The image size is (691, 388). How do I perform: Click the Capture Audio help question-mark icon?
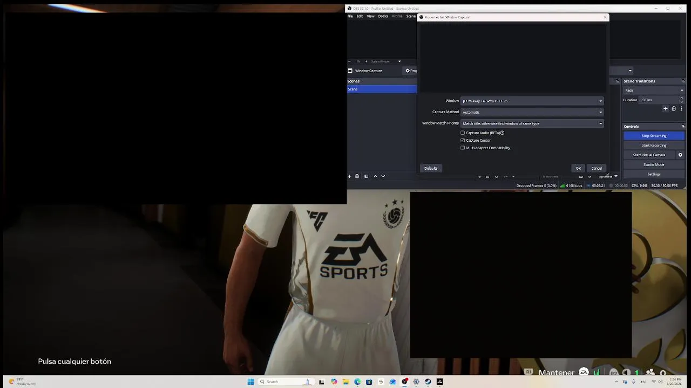pyautogui.click(x=502, y=133)
